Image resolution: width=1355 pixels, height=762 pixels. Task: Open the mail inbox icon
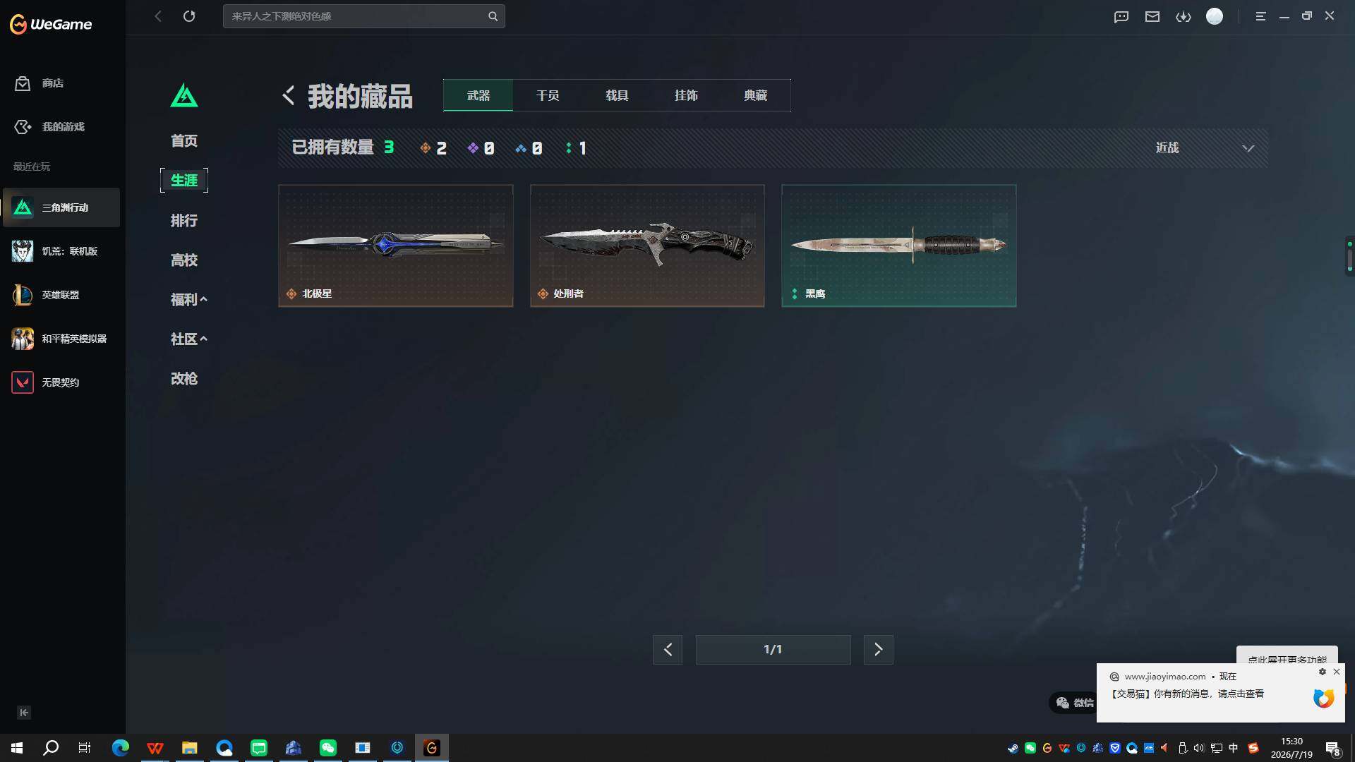click(x=1152, y=16)
